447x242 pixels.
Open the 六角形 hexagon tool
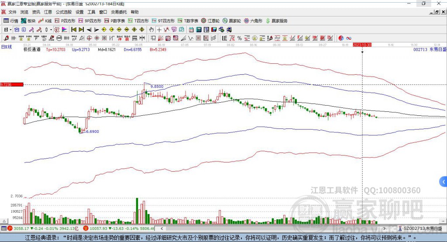pos(253,21)
